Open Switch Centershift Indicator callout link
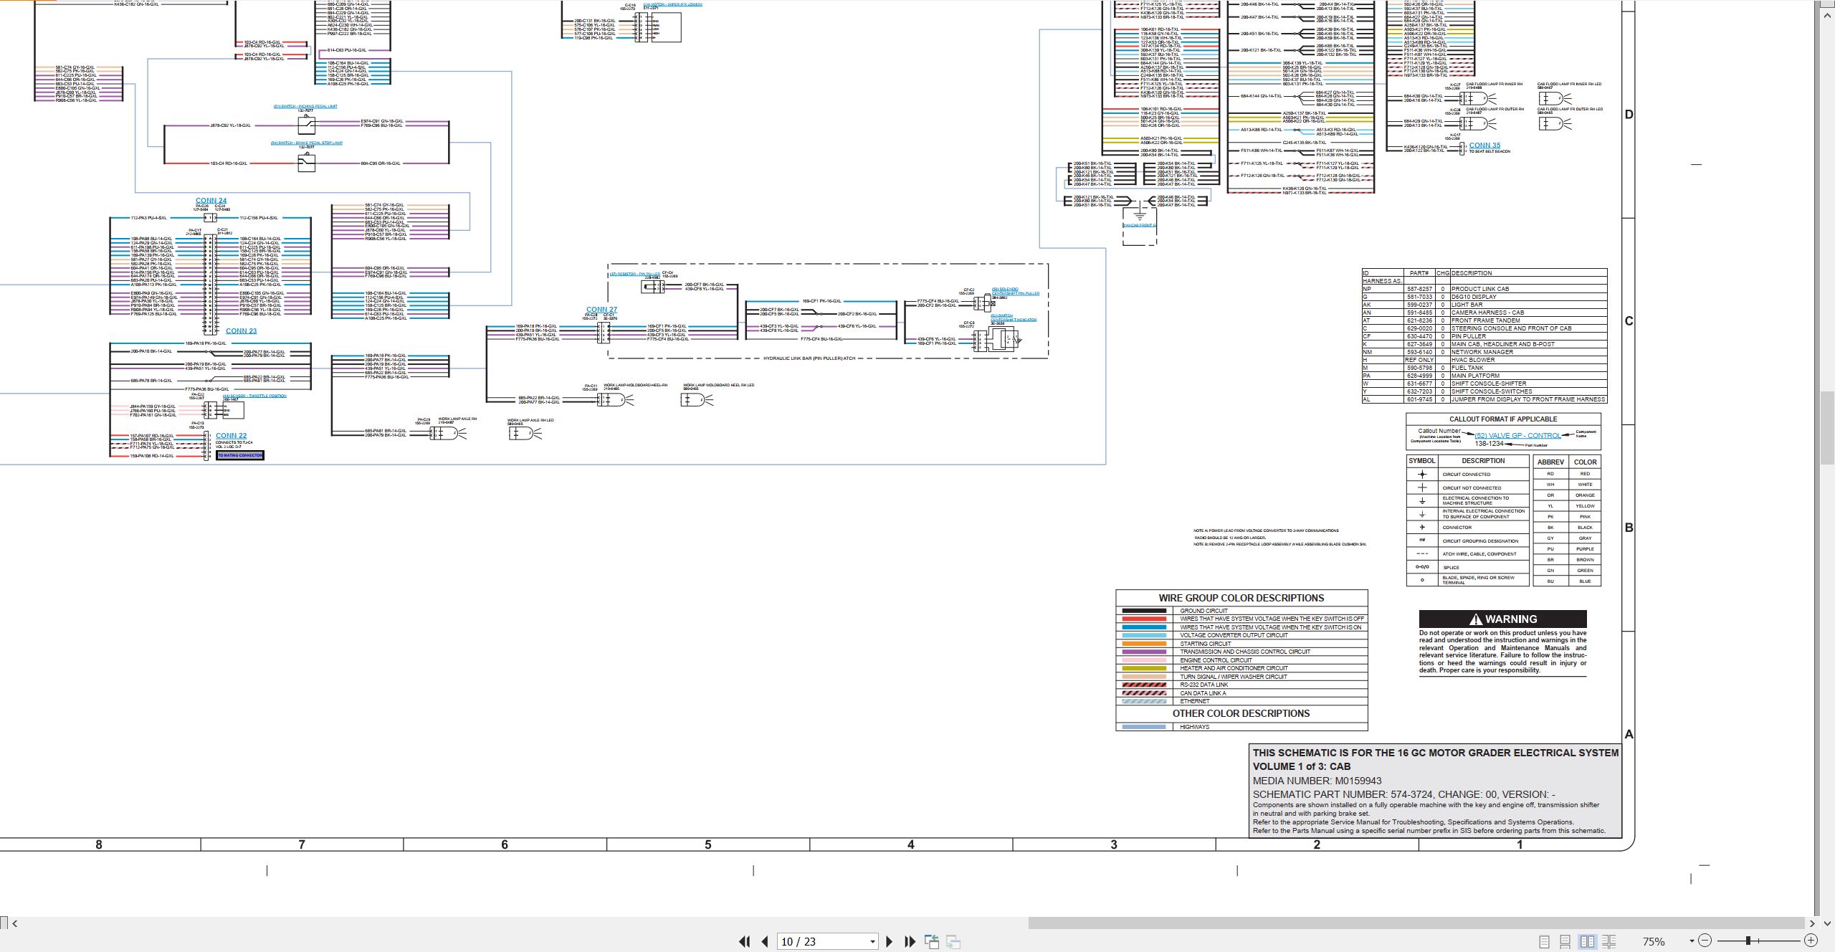This screenshot has width=1835, height=952. pyautogui.click(x=1014, y=318)
